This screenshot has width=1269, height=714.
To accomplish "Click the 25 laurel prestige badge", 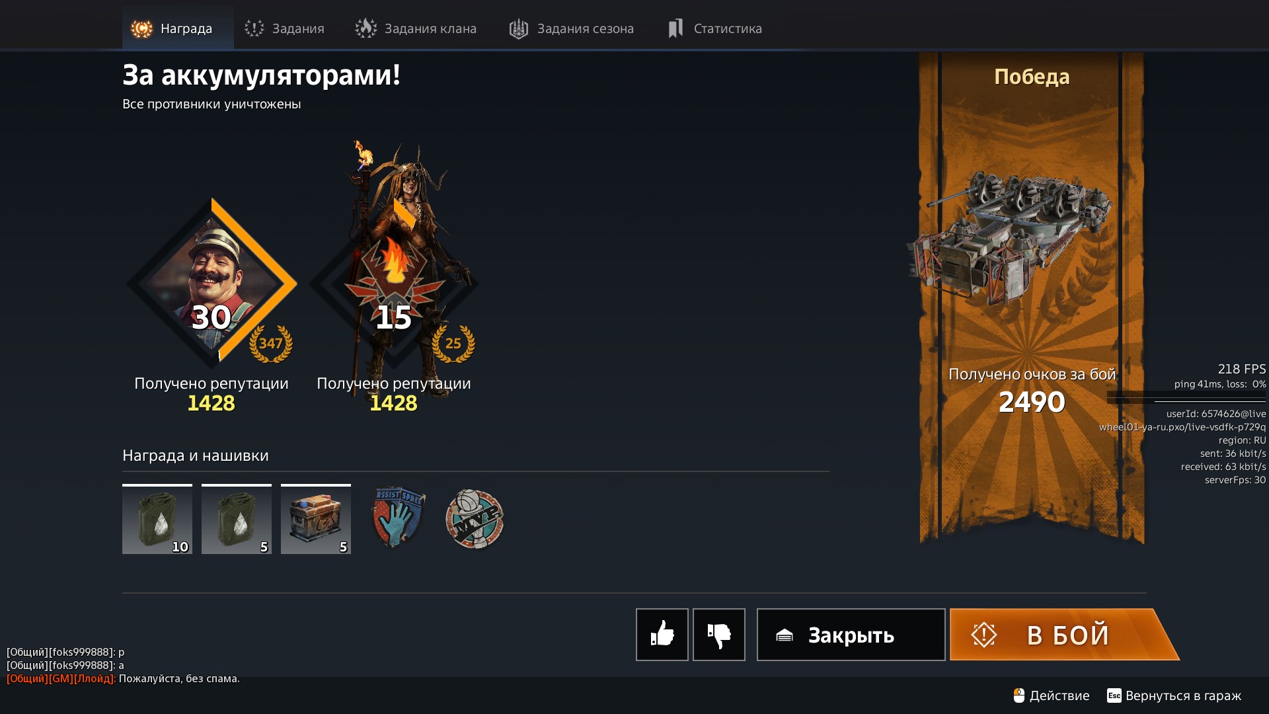I will [x=453, y=343].
